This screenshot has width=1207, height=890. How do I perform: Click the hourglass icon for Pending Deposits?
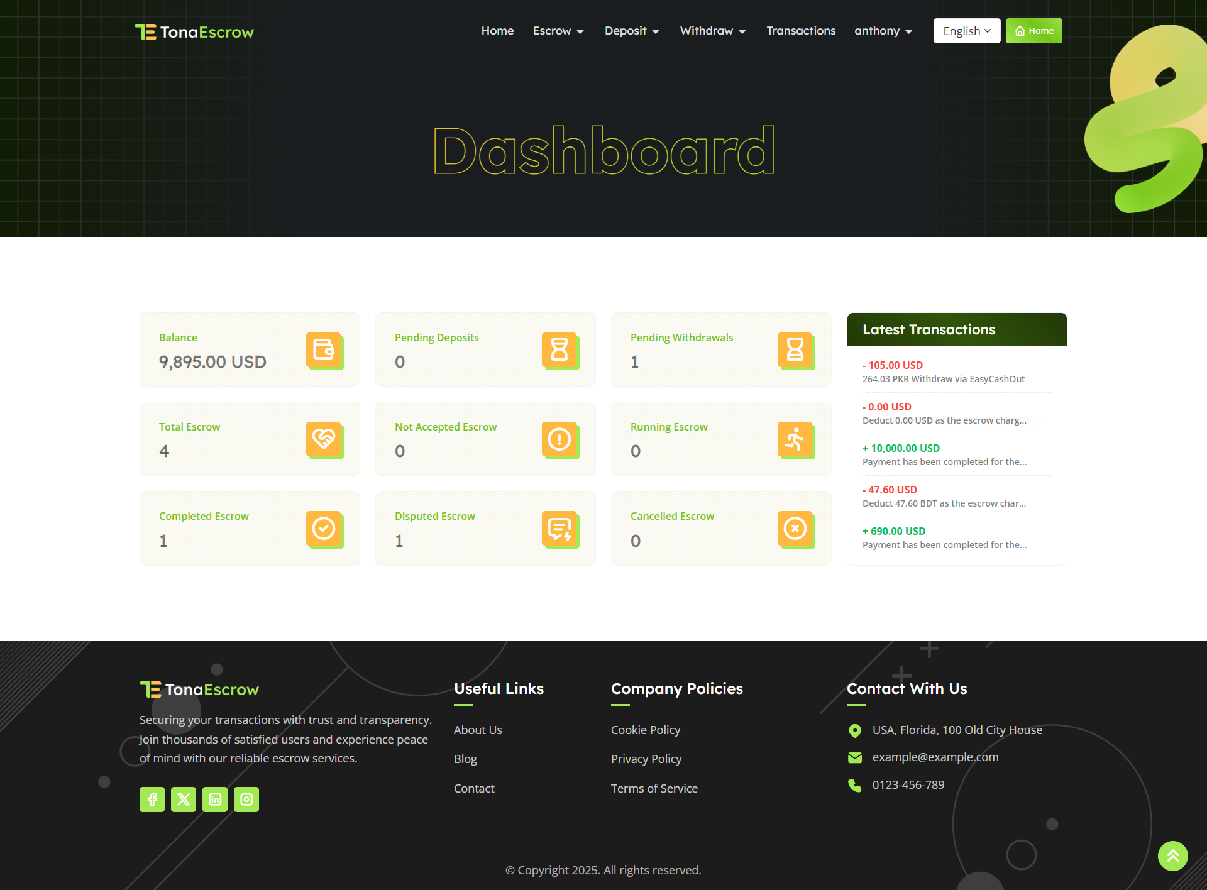point(559,349)
